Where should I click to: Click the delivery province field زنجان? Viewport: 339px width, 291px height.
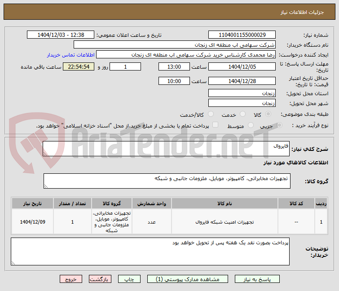(242, 93)
